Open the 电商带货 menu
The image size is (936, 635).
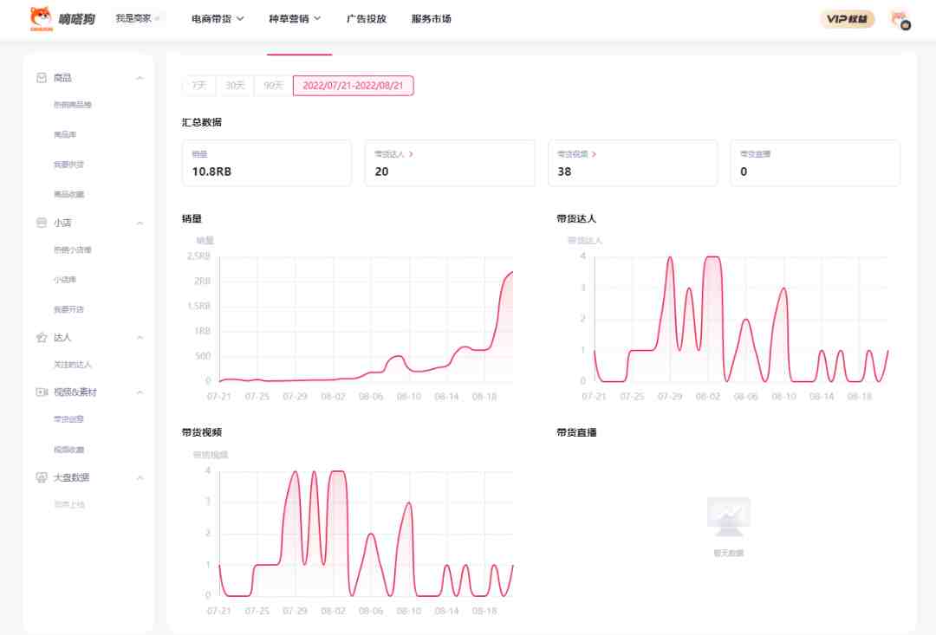[218, 18]
